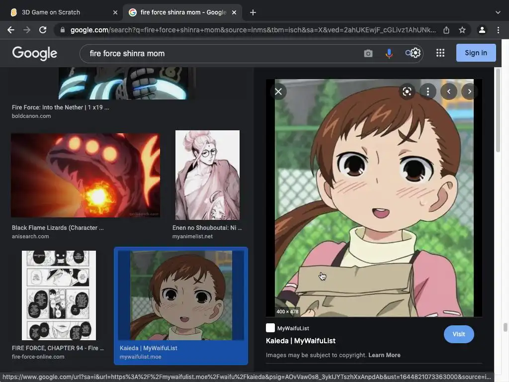Viewport: 509px width, 382px height.
Task: Select the fire force shinra mom tab
Action: click(x=182, y=12)
